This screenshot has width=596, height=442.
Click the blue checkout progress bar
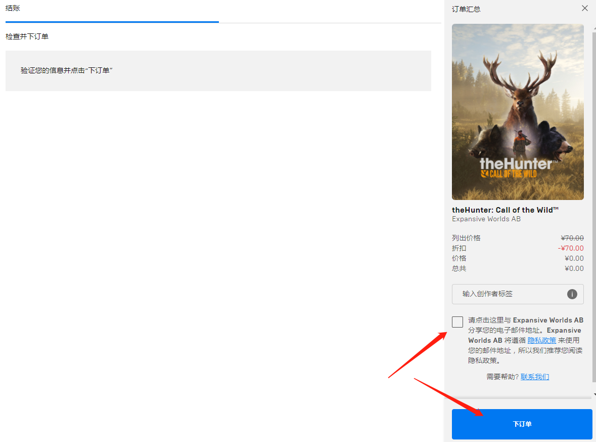(112, 22)
